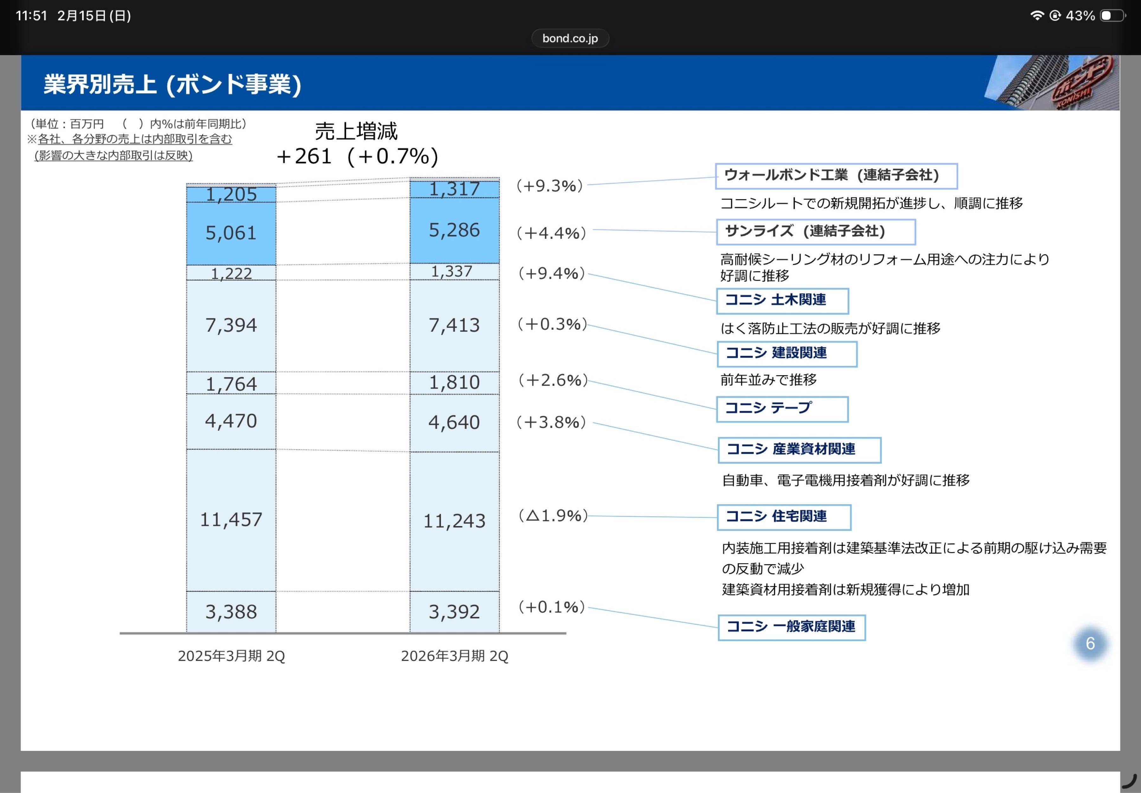Tap the orientation lock status icon
Image resolution: width=1141 pixels, height=793 pixels.
1055,16
